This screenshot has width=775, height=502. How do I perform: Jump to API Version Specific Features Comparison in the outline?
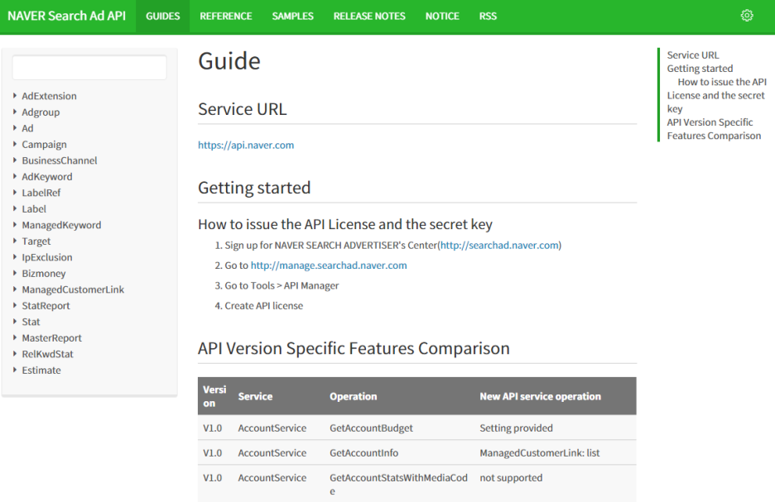click(x=714, y=129)
